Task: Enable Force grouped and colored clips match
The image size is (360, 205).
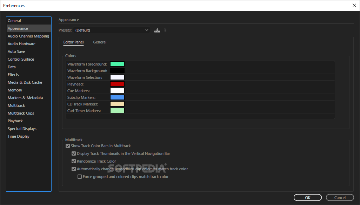Action: tap(80, 177)
